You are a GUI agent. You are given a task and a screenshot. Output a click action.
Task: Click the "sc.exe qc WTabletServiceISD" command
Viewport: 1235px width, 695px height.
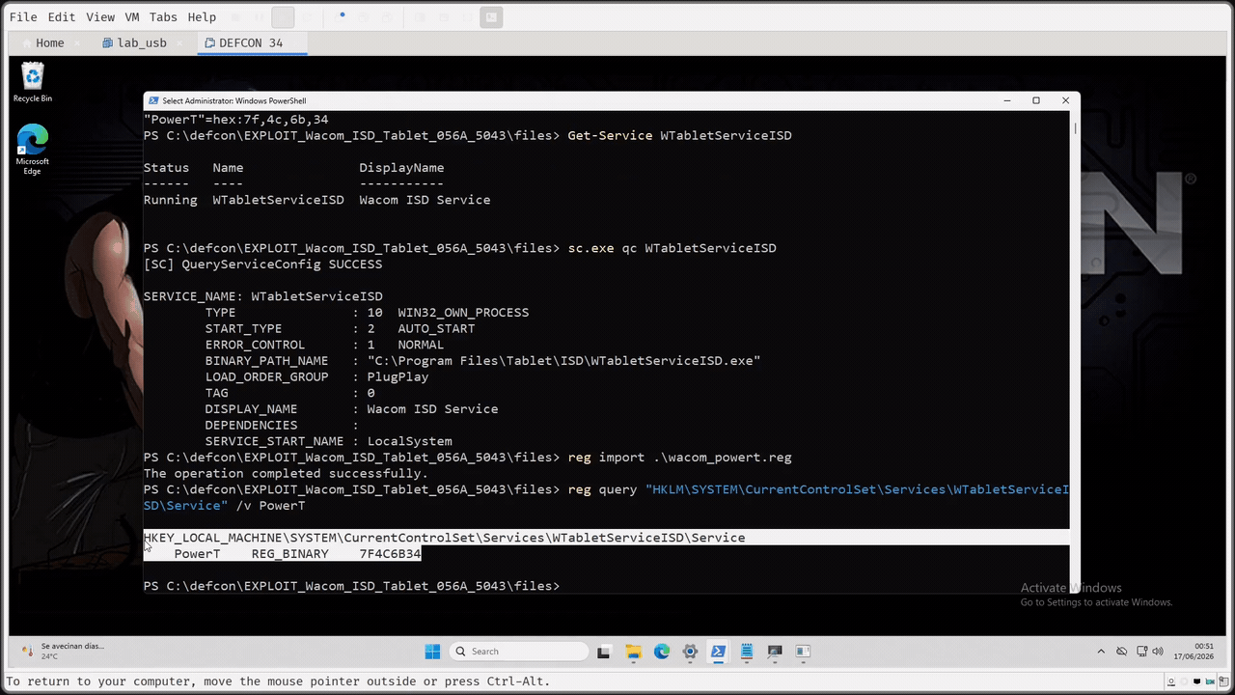pos(672,248)
